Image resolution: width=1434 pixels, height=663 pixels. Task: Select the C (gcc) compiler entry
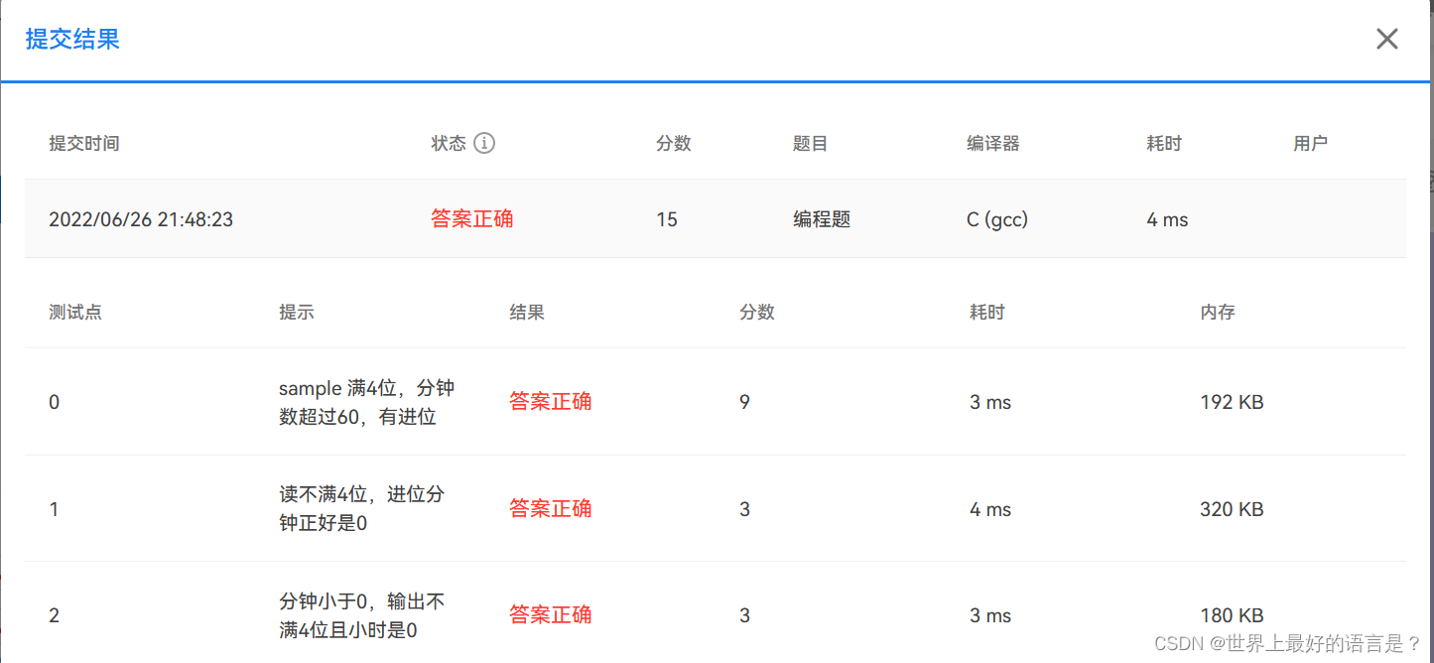(x=995, y=218)
